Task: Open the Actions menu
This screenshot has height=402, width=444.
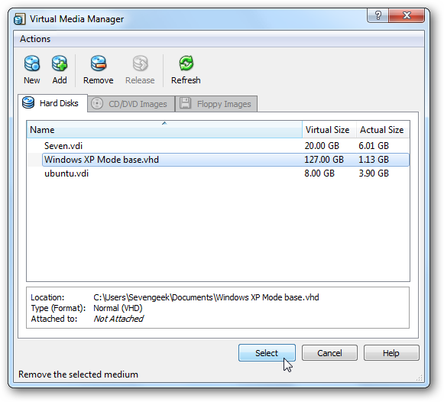Action: 35,39
